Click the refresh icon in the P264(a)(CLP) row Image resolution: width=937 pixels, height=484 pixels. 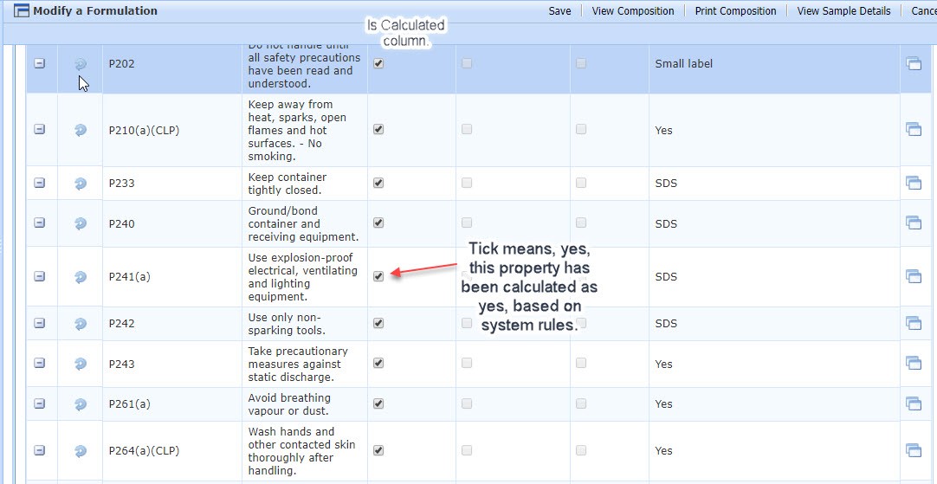[x=81, y=450]
